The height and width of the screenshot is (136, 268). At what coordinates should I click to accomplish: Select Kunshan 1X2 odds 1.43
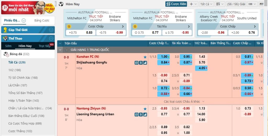pos(201,57)
